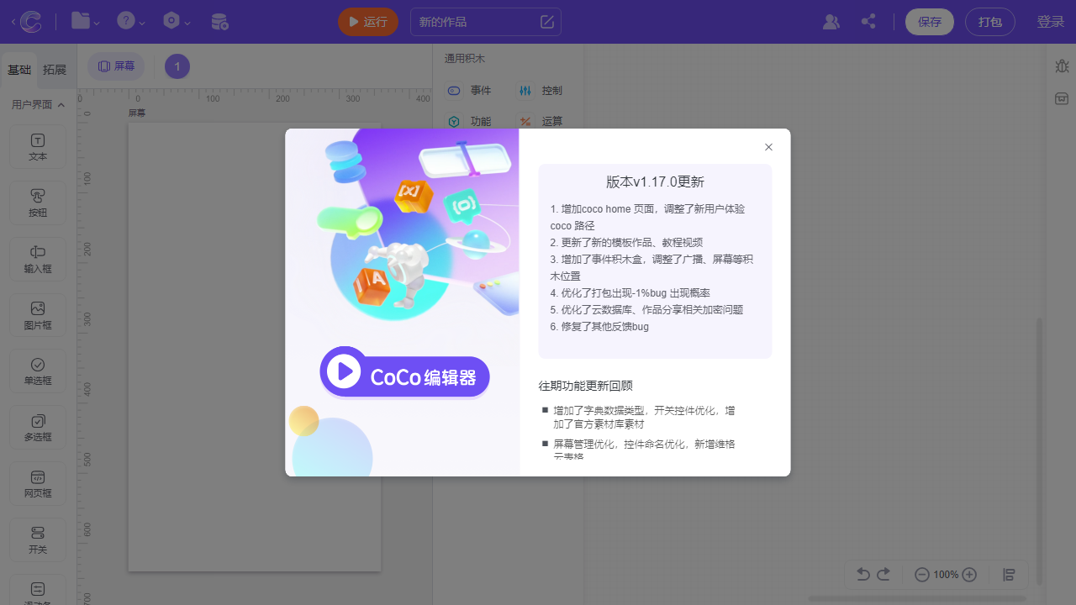This screenshot has height=605, width=1076.
Task: Click the workspace horizontal scrollbar
Action: click(x=917, y=598)
